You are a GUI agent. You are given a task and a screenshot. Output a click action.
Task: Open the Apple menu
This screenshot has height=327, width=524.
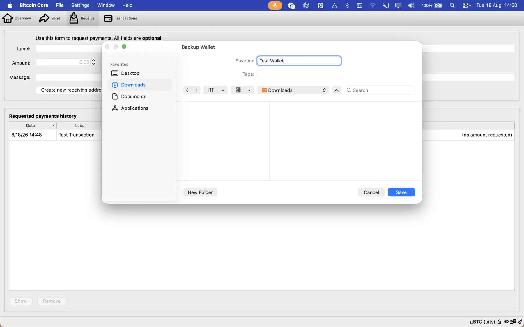pyautogui.click(x=10, y=5)
